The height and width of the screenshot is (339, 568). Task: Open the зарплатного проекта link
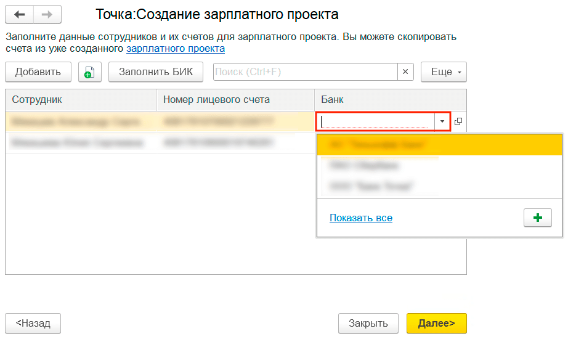[176, 49]
